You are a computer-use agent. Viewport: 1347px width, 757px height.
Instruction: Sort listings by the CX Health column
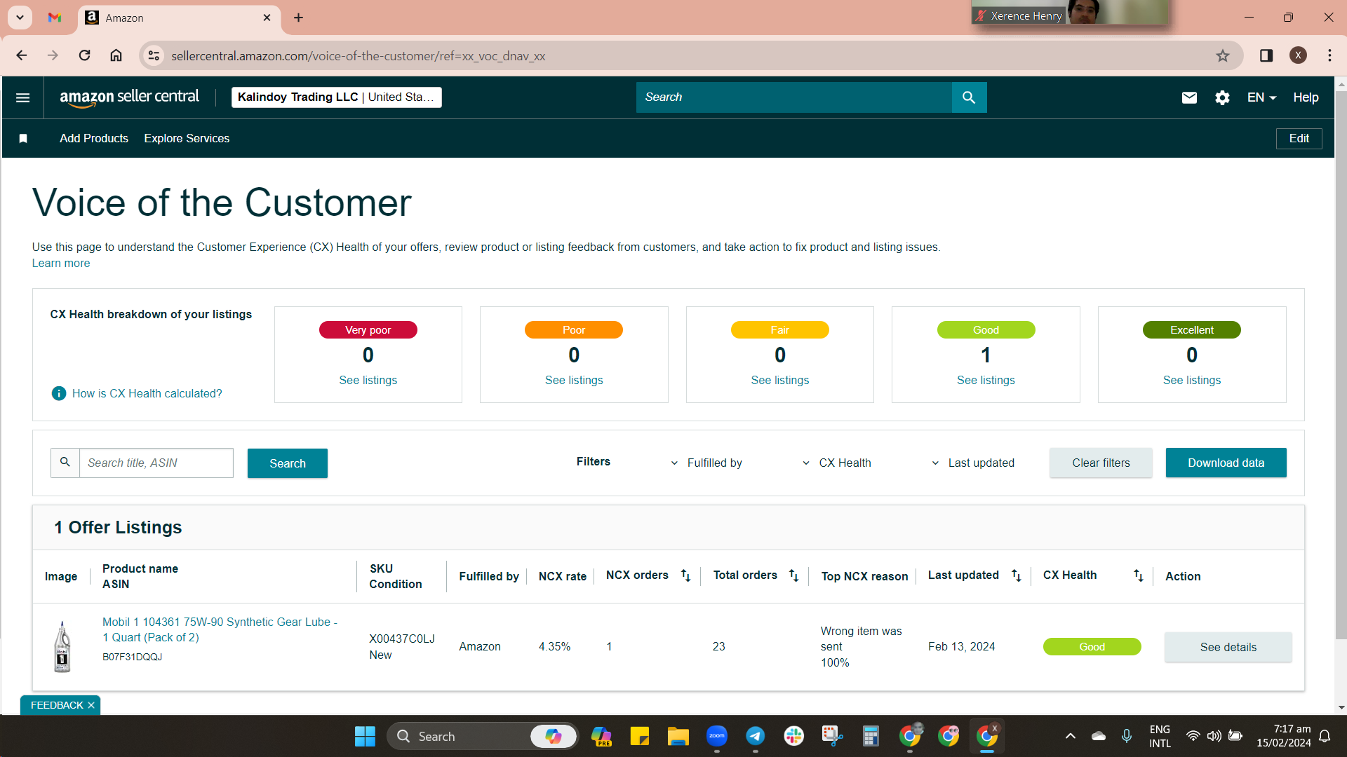click(1138, 575)
